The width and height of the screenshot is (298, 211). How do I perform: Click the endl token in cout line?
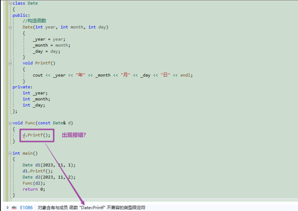(x=185, y=75)
